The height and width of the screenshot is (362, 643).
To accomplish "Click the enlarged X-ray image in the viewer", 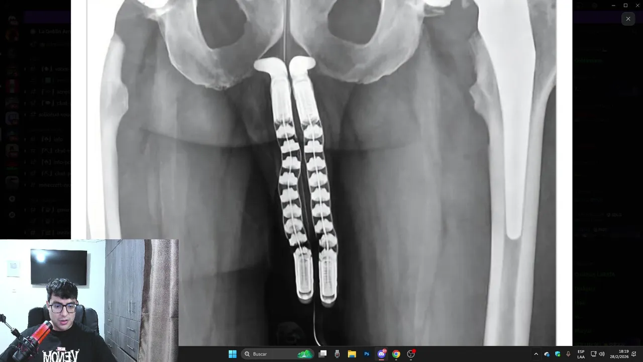I will 321,173.
